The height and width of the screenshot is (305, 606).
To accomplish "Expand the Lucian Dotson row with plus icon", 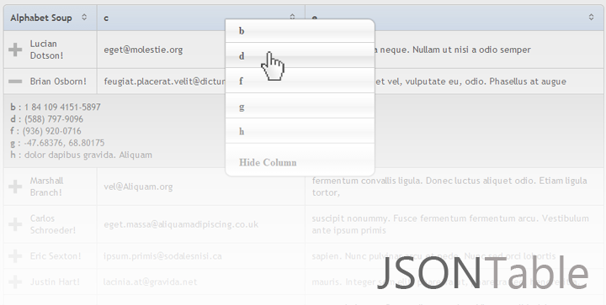I will pyautogui.click(x=15, y=50).
